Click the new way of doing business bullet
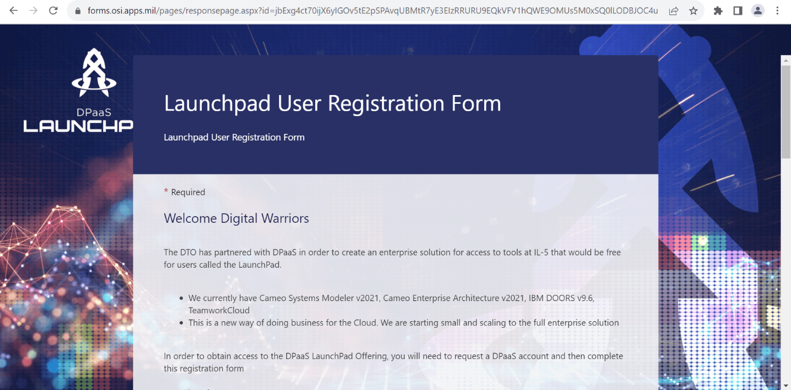791x390 pixels. click(404, 323)
